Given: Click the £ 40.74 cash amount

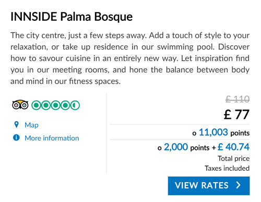Looking at the screenshot, I should click(x=233, y=147).
